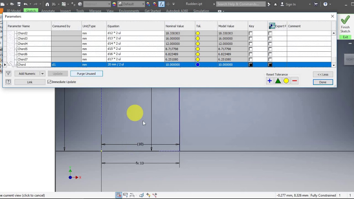Check the Key box for the Chord row
This screenshot has height=199, width=354.
coord(251,65)
